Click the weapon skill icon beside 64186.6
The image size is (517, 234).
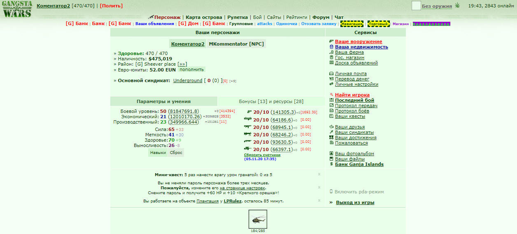click(x=248, y=119)
